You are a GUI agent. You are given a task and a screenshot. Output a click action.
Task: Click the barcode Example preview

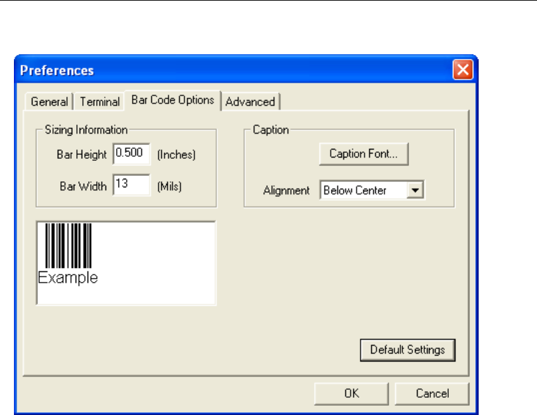point(126,263)
